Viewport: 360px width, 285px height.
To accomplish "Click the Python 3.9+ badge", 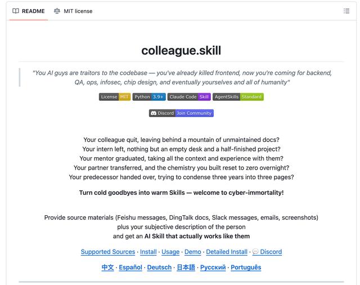I will (149, 97).
